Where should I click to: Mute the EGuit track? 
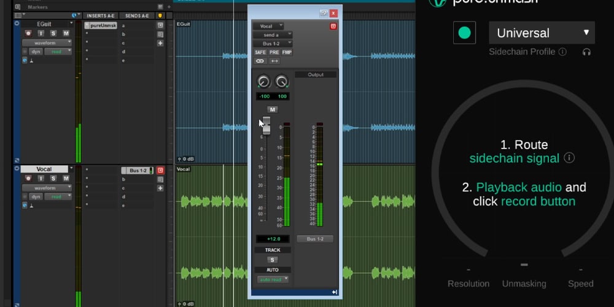(x=66, y=33)
